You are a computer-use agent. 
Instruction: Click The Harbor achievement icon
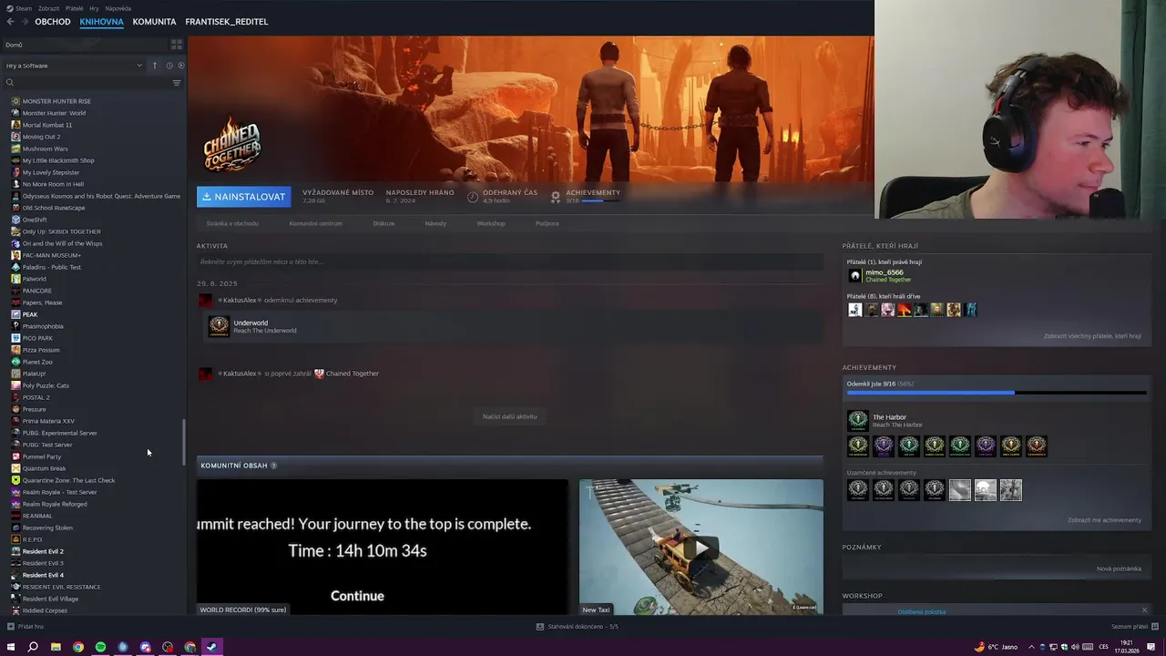tap(857, 420)
